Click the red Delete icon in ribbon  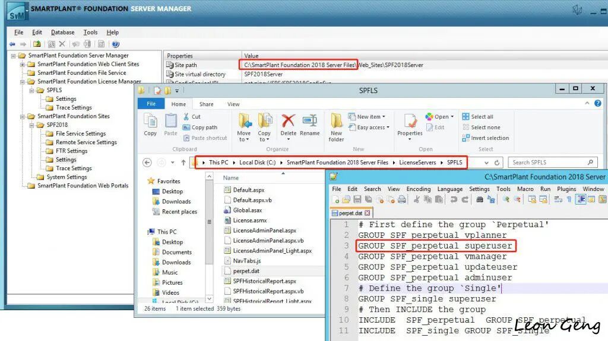[x=288, y=121]
